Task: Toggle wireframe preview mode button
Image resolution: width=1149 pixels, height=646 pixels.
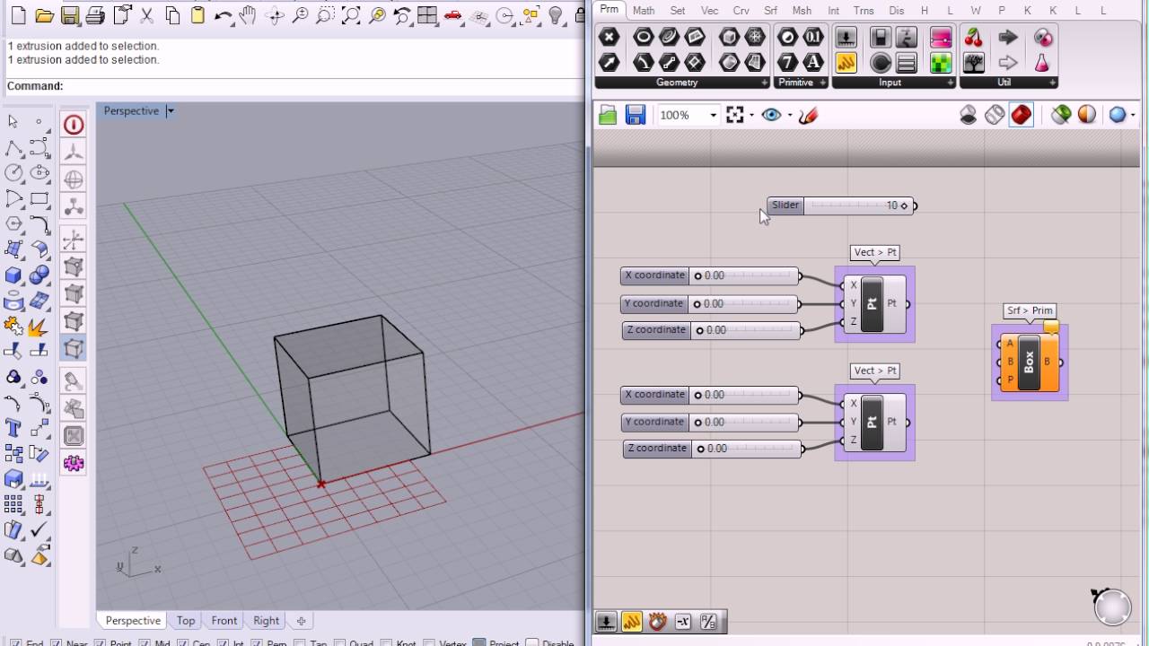Action: (995, 115)
